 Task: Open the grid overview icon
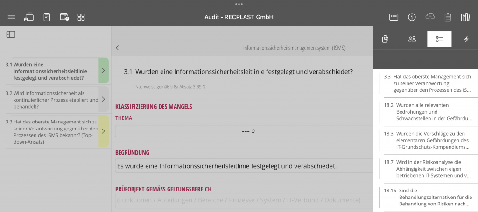[x=81, y=17]
